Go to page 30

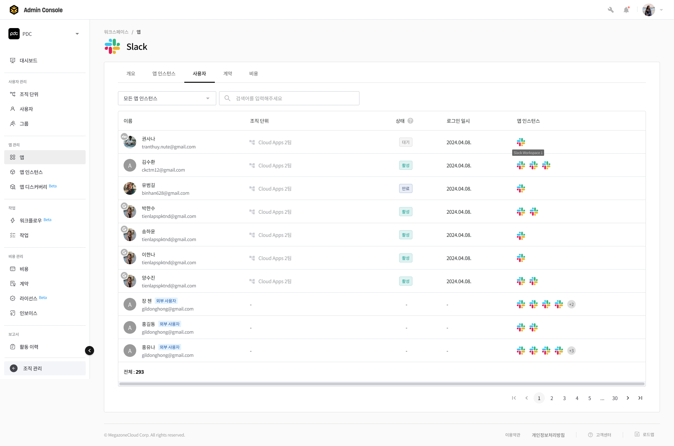(615, 398)
